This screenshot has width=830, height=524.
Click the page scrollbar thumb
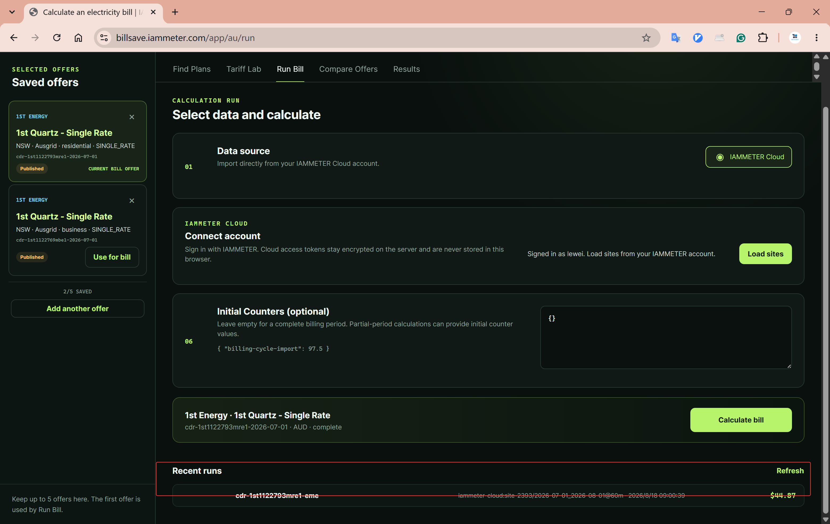coord(825,310)
